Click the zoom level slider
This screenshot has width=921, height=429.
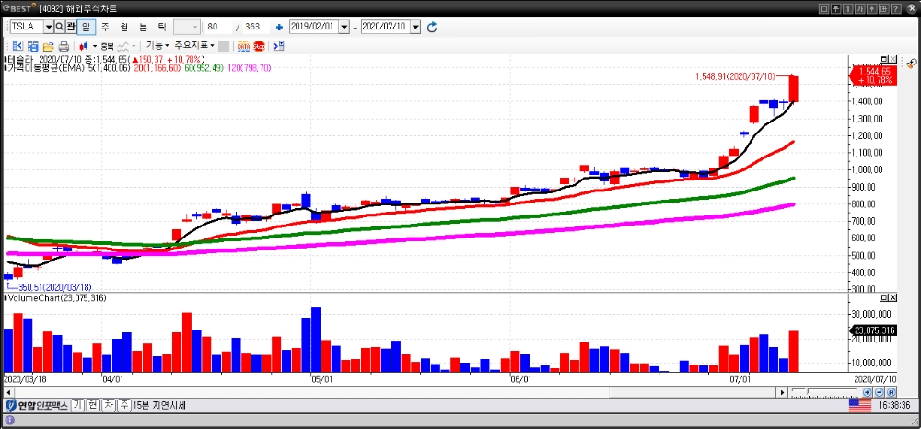(x=824, y=392)
